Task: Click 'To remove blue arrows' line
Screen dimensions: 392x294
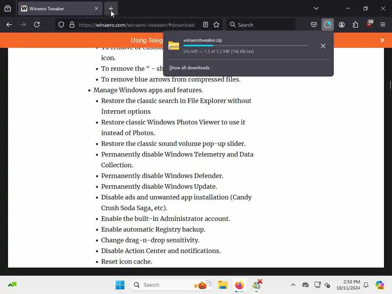Action: (171, 79)
